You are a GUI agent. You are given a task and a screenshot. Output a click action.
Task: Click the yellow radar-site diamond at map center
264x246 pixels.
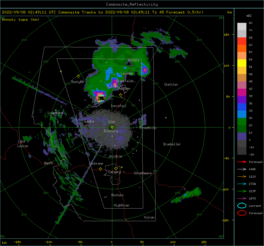coord(112,127)
